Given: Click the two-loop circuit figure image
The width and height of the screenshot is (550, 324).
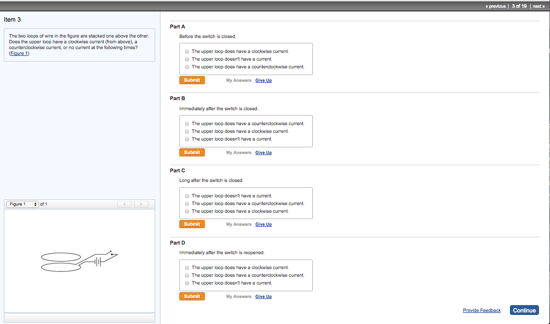Looking at the screenshot, I should [x=79, y=260].
